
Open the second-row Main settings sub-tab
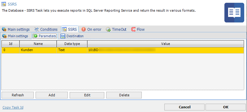[15, 36]
